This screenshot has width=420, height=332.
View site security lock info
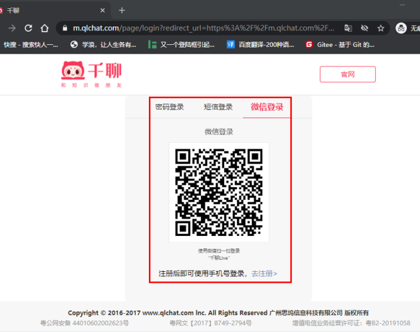click(65, 28)
